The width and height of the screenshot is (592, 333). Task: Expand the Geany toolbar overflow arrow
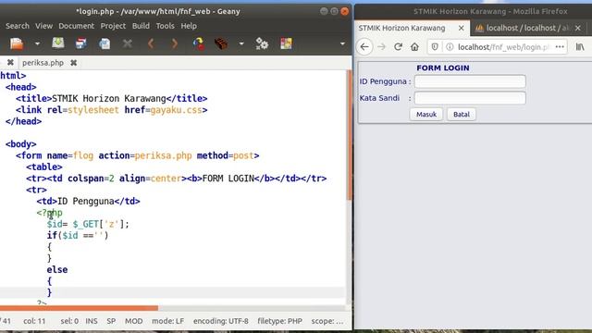pos(342,43)
